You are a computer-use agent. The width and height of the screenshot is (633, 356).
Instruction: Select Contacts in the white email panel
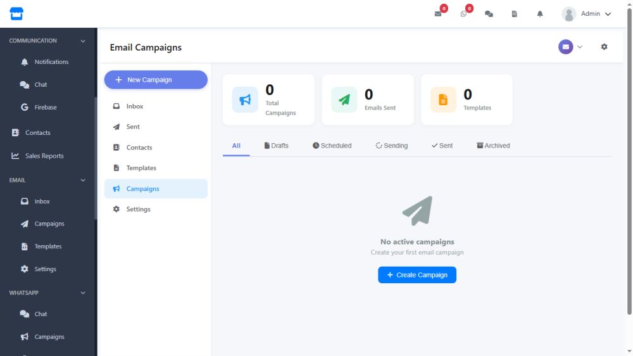pyautogui.click(x=156, y=148)
